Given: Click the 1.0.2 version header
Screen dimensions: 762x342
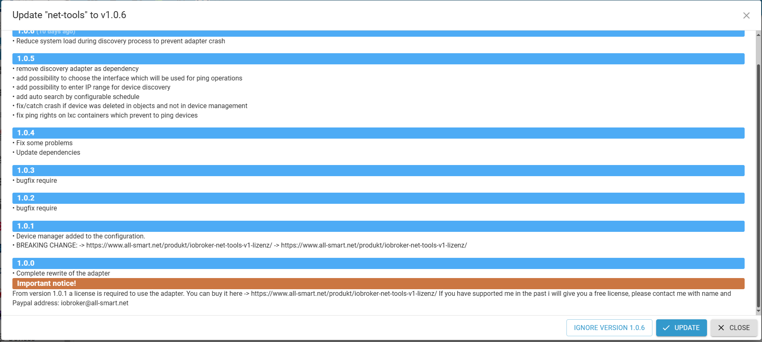Looking at the screenshot, I should click(x=378, y=198).
